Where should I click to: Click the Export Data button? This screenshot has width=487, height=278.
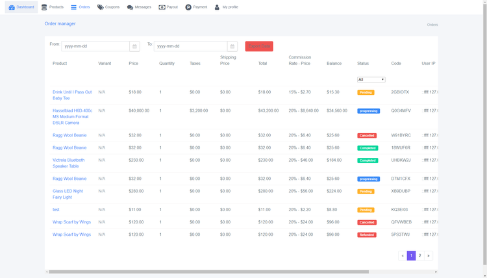(x=259, y=46)
